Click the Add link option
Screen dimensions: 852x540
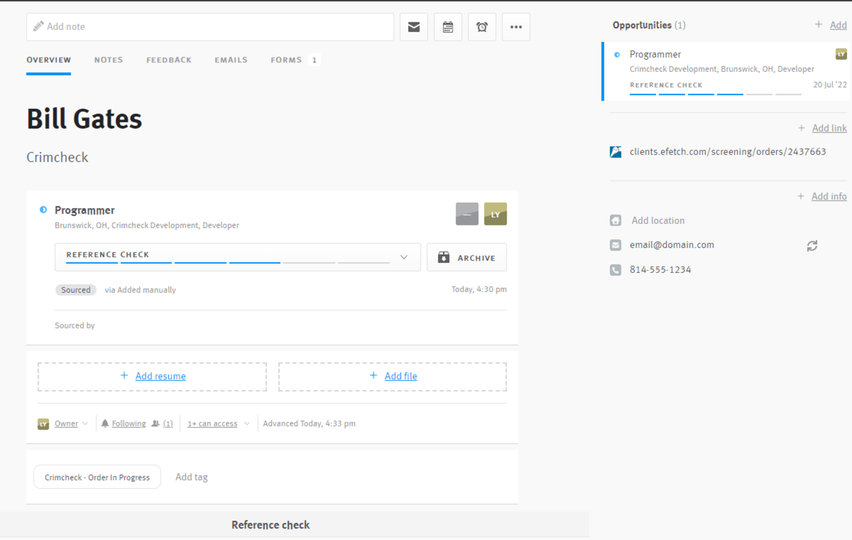tap(829, 128)
